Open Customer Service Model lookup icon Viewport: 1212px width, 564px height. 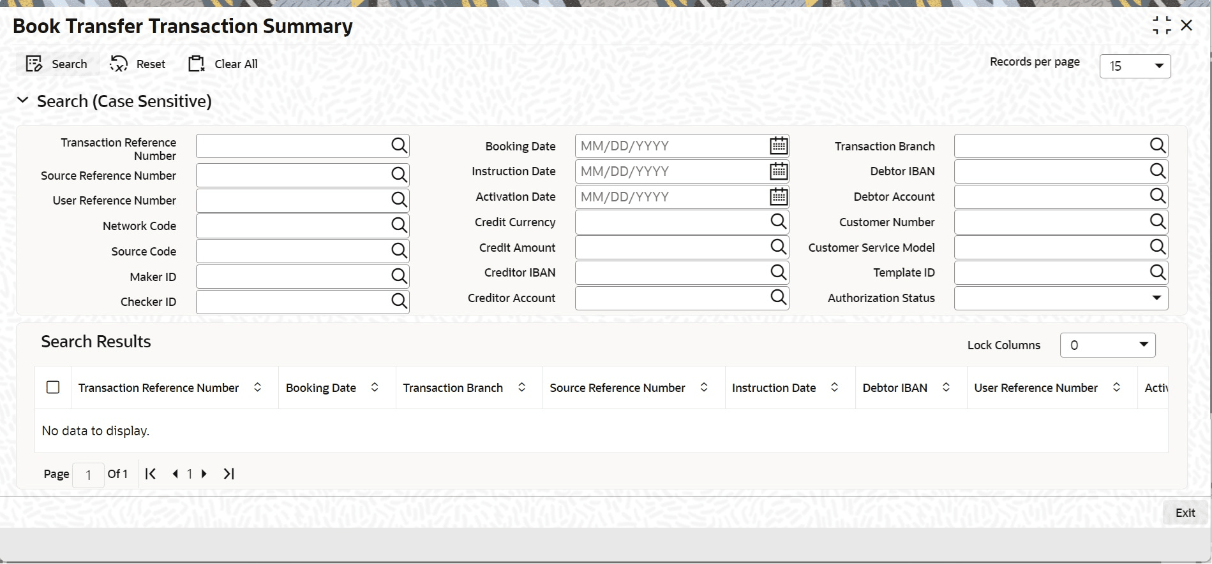1157,247
